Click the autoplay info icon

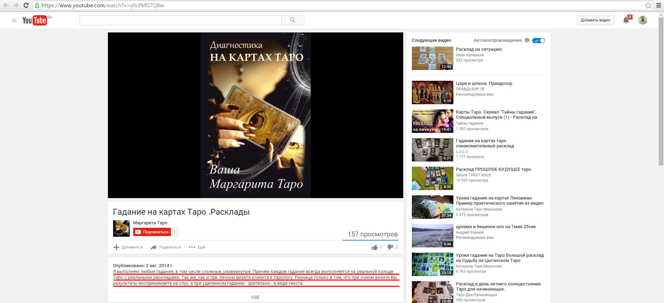pyautogui.click(x=527, y=40)
